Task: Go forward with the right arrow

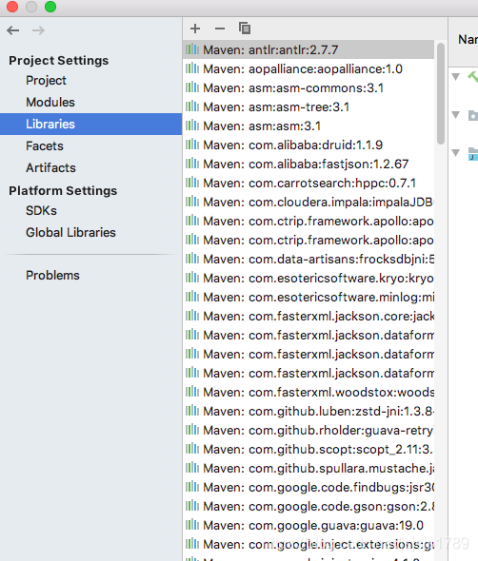Action: tap(38, 30)
